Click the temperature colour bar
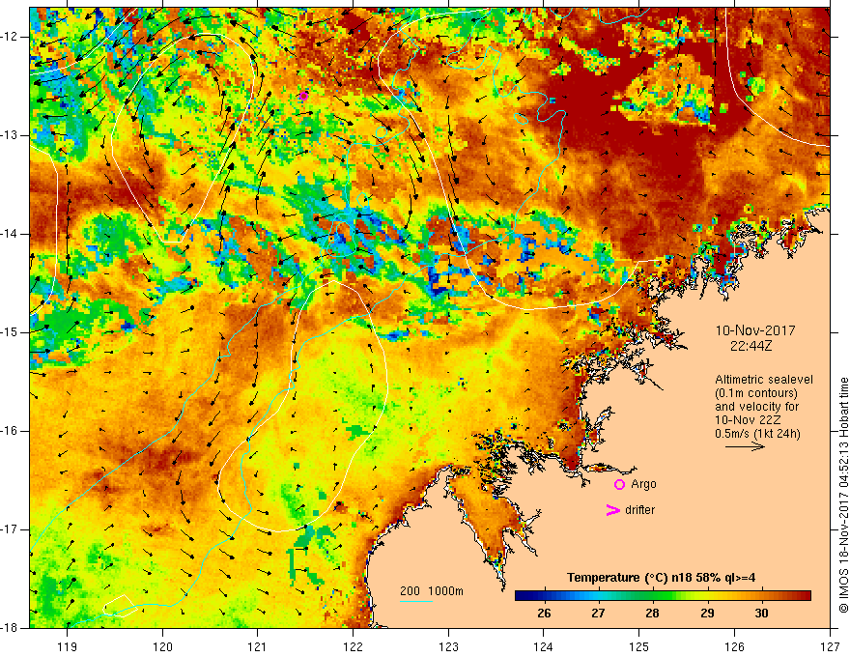 [663, 596]
